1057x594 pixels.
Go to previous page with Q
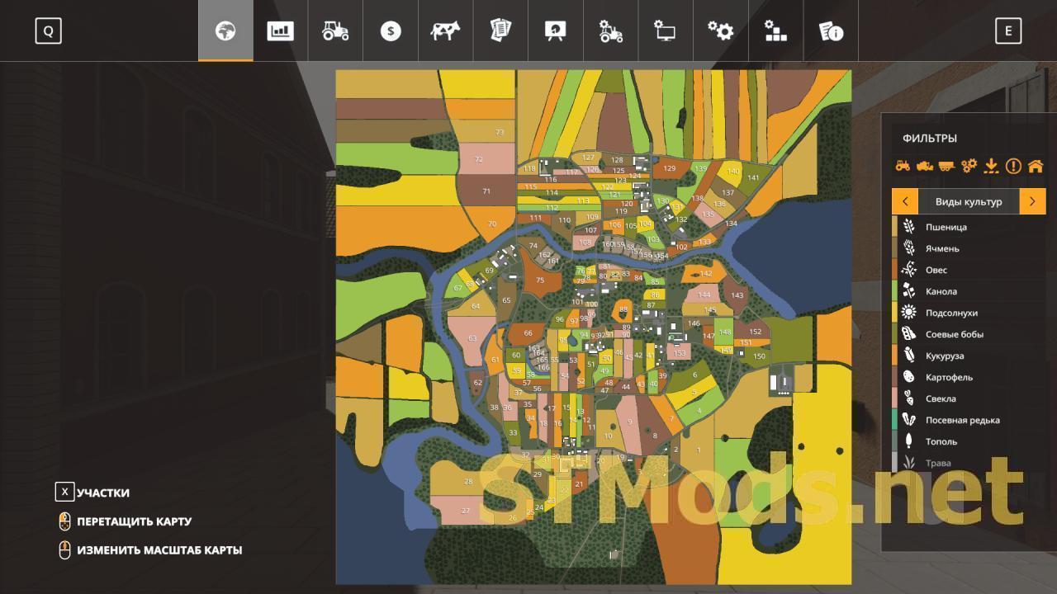pos(48,31)
